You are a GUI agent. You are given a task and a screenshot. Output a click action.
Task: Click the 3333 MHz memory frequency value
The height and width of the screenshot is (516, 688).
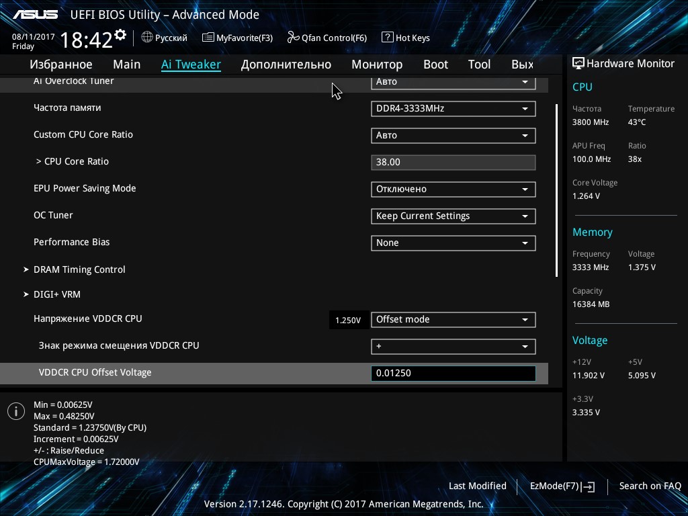click(590, 267)
